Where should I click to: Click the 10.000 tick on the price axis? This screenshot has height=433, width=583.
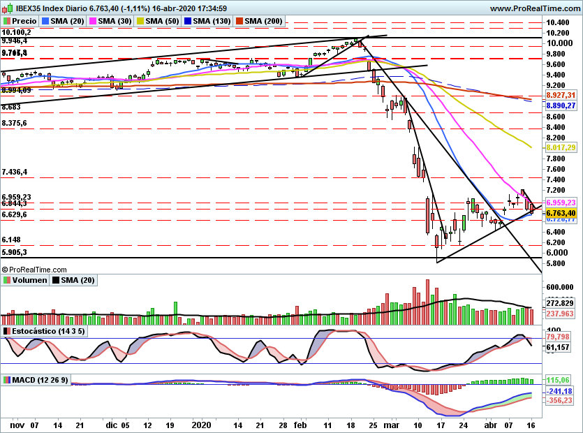pyautogui.click(x=559, y=43)
